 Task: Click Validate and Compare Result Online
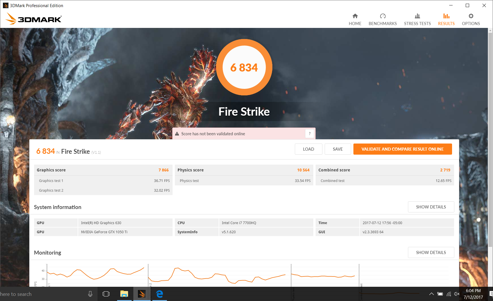tap(403, 149)
